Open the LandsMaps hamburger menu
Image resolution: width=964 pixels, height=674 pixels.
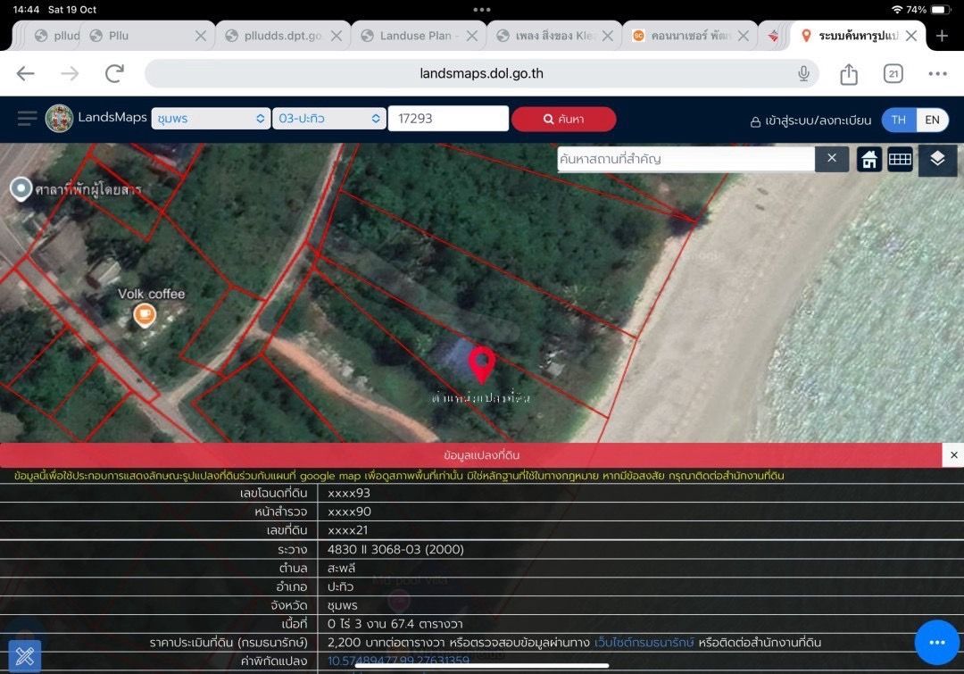(x=27, y=118)
